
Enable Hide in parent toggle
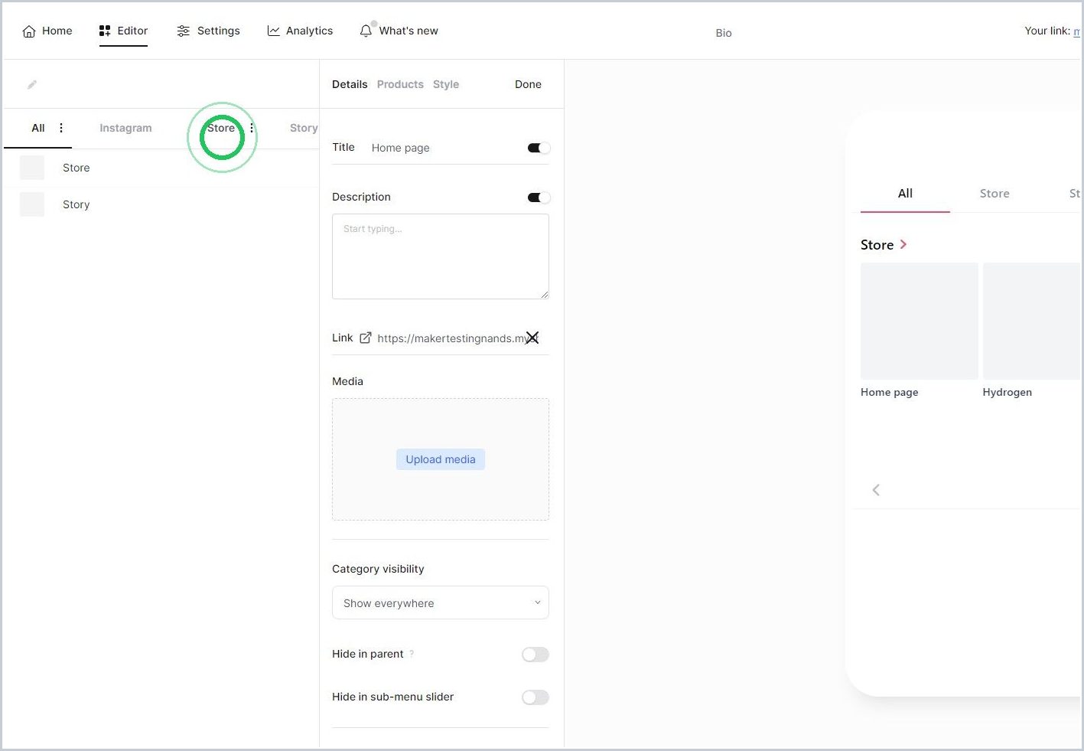535,655
